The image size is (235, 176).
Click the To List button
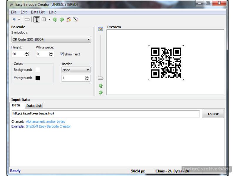point(213,114)
